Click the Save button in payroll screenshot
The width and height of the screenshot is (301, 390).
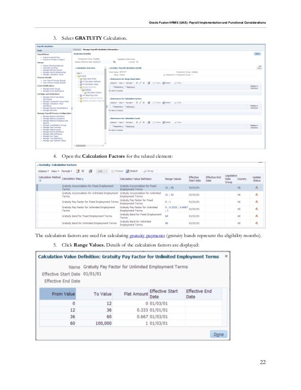coord(257,54)
